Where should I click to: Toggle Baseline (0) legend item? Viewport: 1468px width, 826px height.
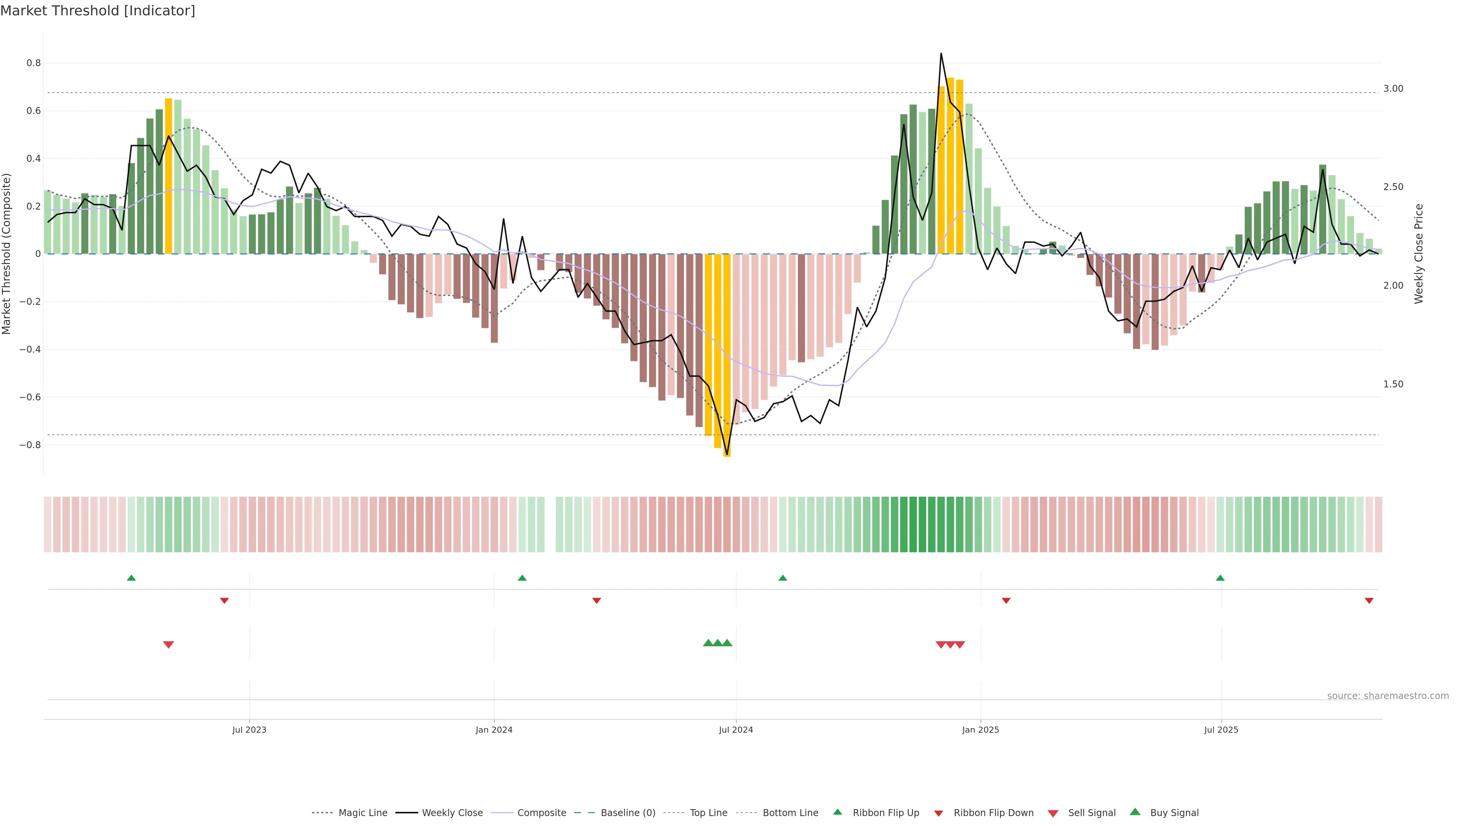pos(627,813)
